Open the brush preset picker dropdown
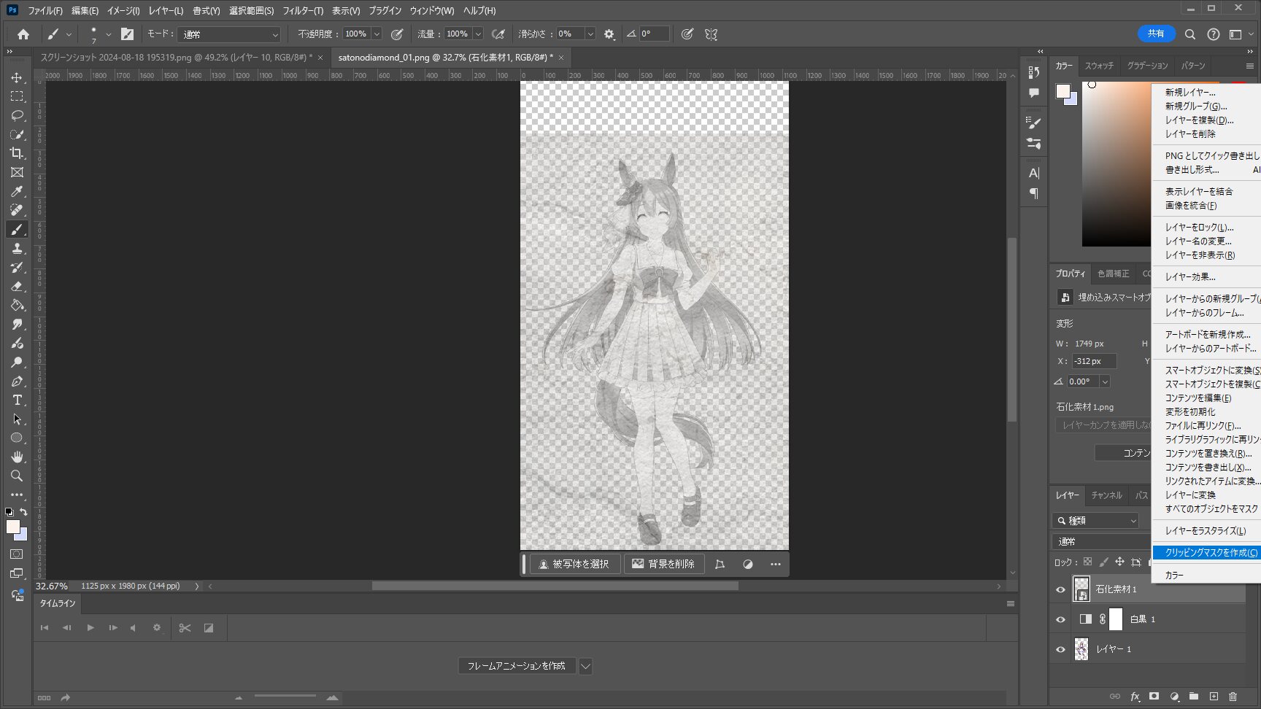1261x709 pixels. click(x=108, y=34)
